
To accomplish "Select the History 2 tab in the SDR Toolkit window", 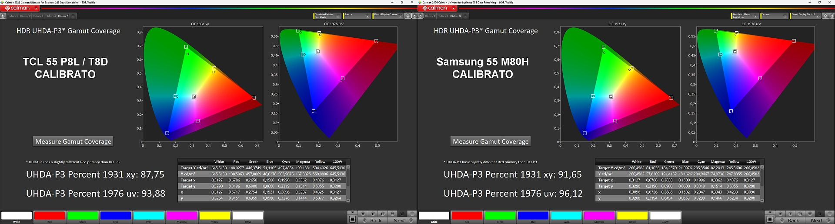I will pyautogui.click(x=25, y=16).
